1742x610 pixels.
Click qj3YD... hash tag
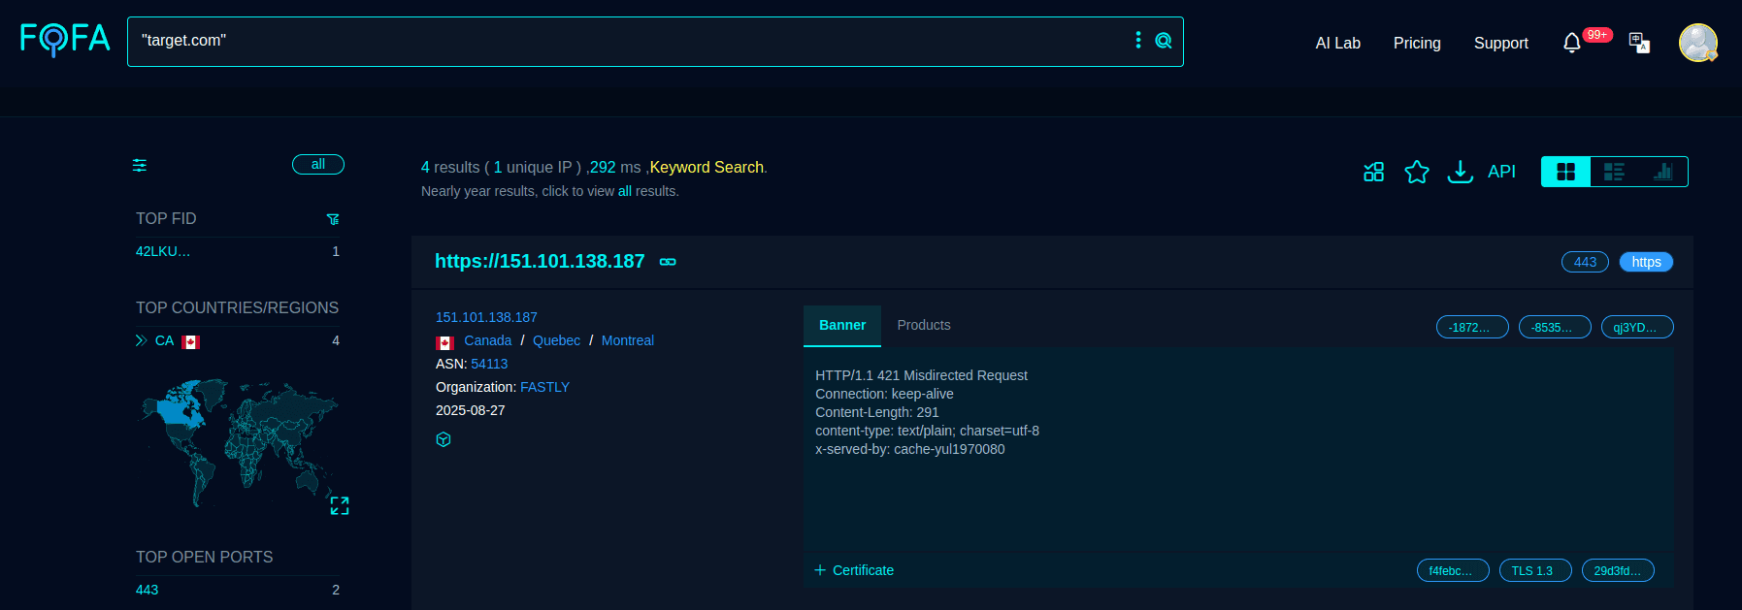coord(1637,327)
